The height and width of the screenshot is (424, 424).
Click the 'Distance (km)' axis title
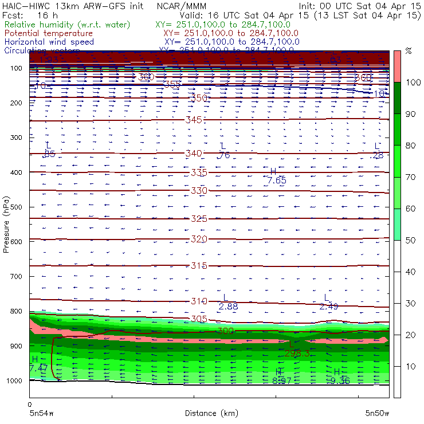(x=212, y=414)
